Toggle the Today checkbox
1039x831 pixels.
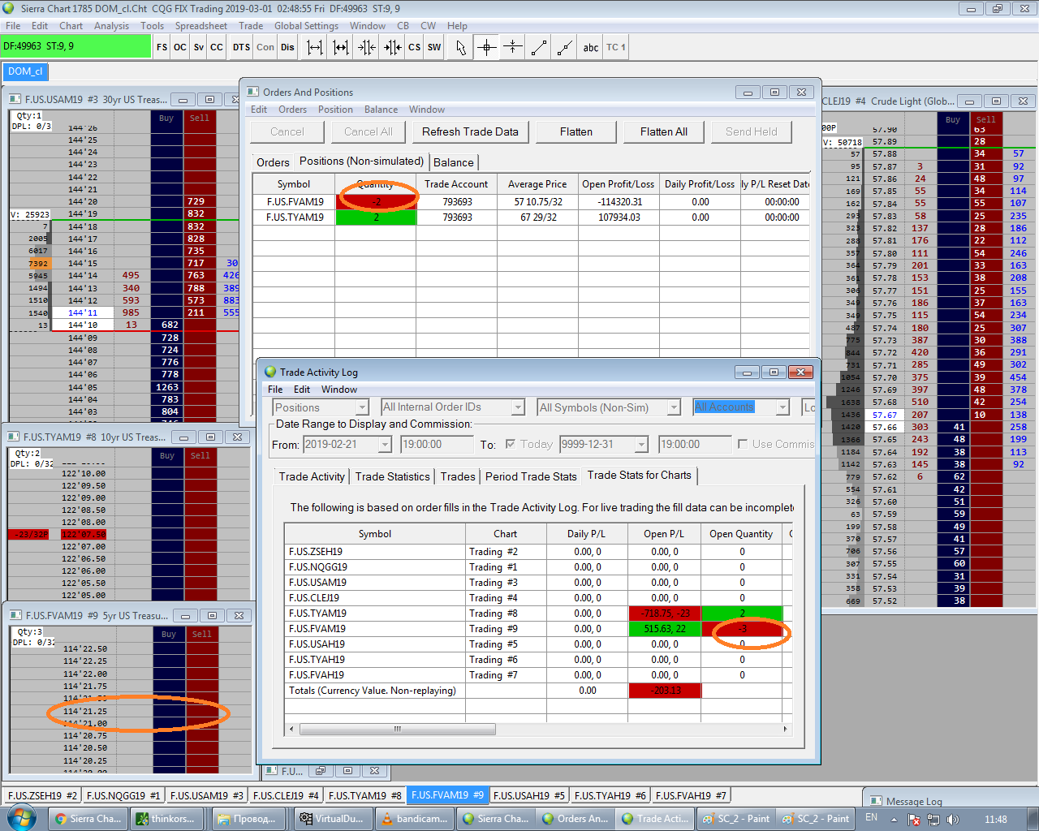511,444
